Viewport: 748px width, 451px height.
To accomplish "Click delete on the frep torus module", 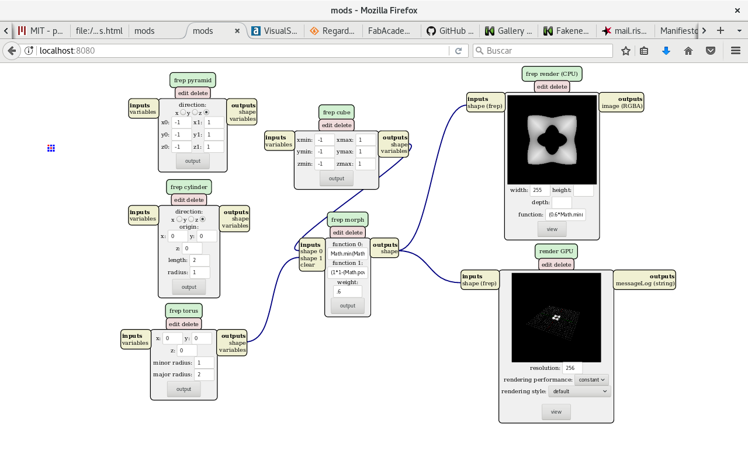I will point(190,324).
